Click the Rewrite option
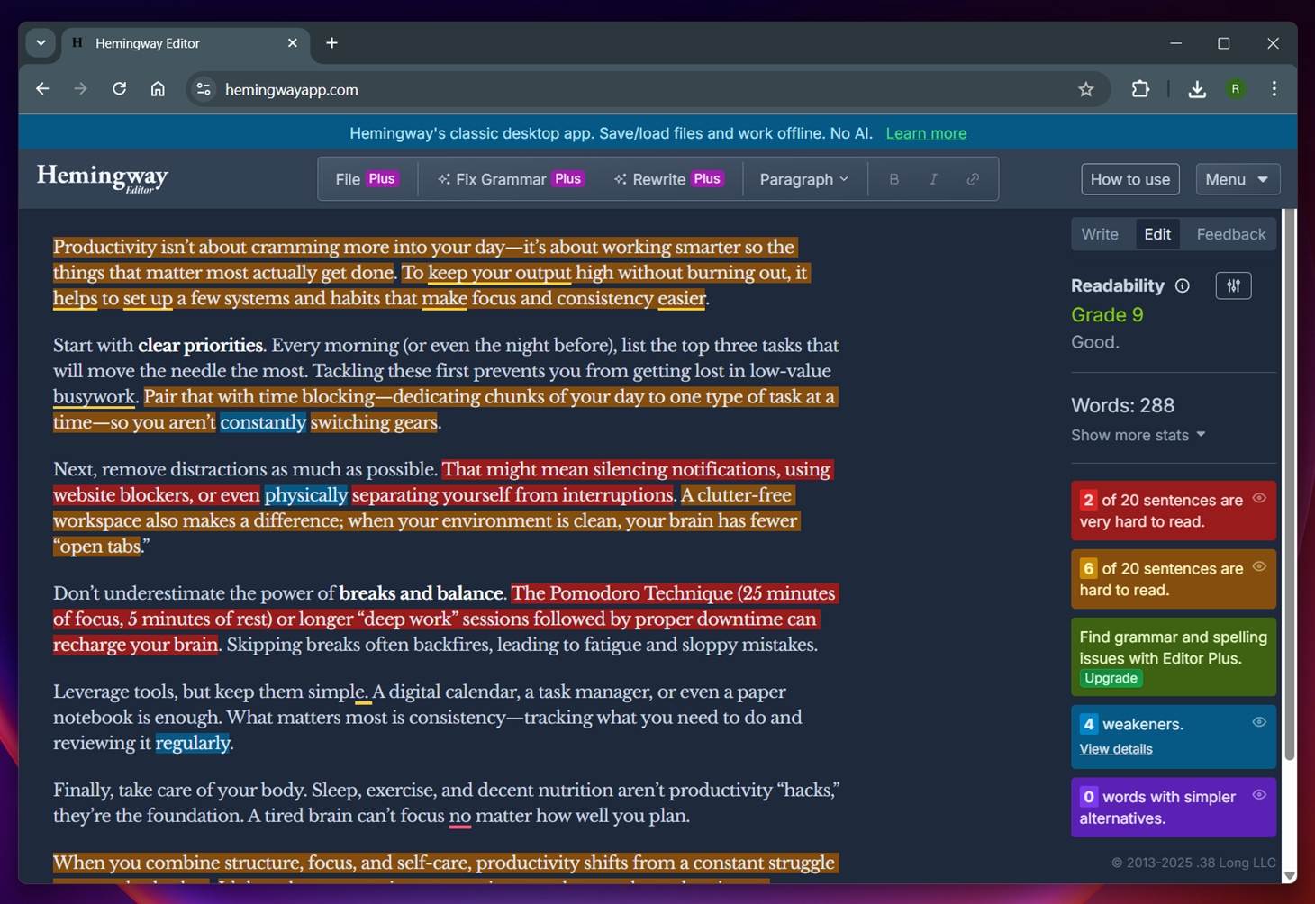1315x904 pixels. coord(669,179)
